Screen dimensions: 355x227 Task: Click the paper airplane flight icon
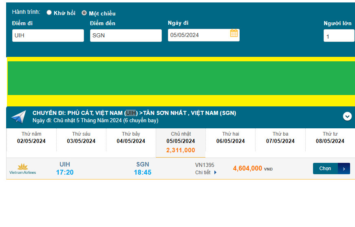[18, 117]
